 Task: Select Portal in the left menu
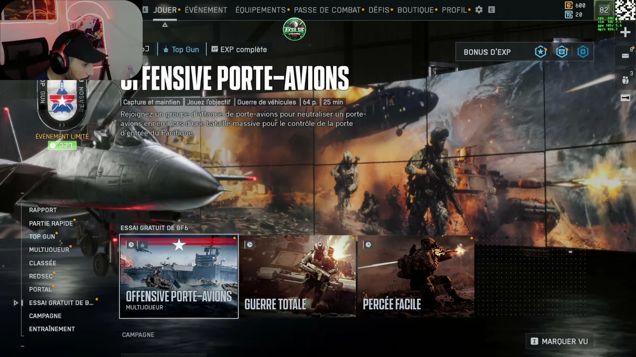[x=40, y=290]
